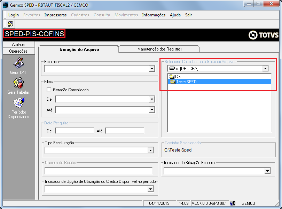Click the Favoritos menu
The width and height of the screenshot is (282, 209).
coord(32,15)
